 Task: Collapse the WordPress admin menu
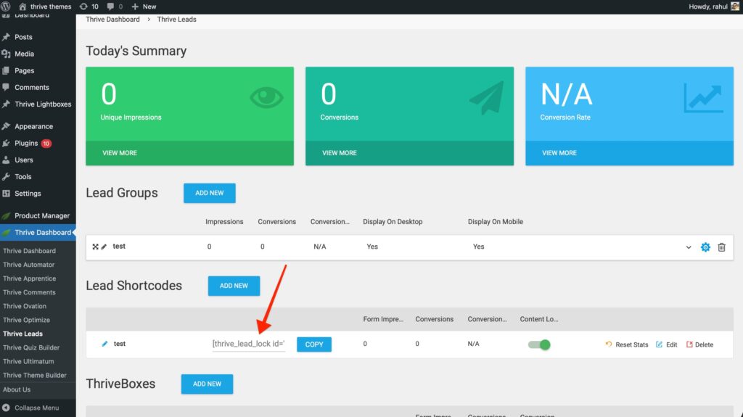click(x=31, y=408)
